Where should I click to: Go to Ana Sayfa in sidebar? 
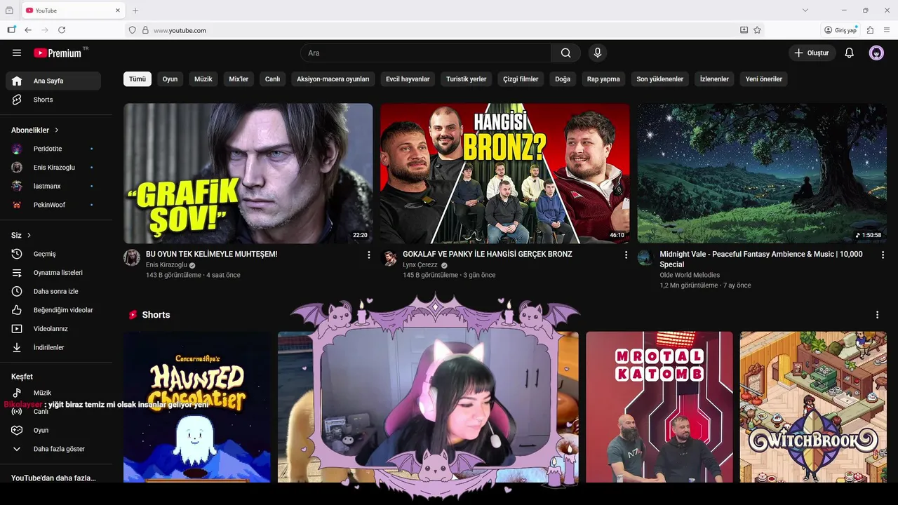coord(53,81)
